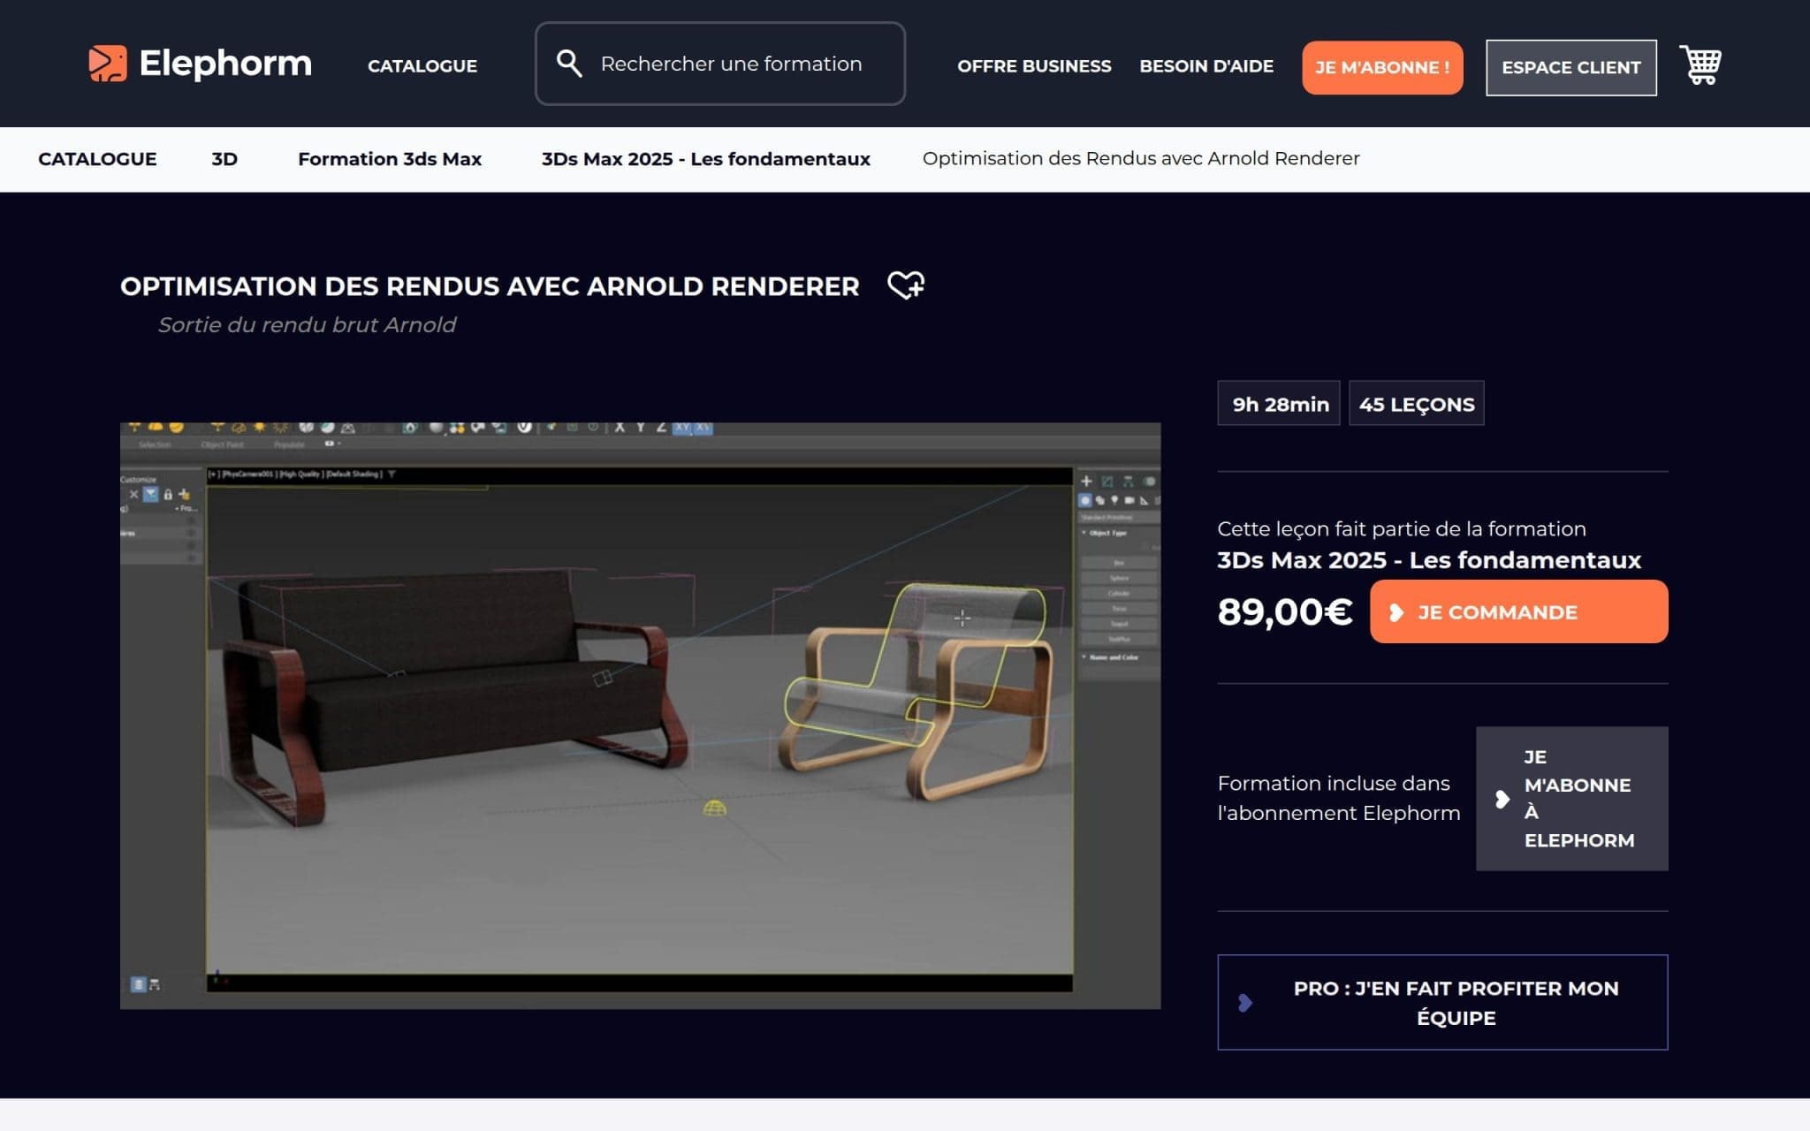Open the ESPACE CLIENT area

coord(1570,67)
